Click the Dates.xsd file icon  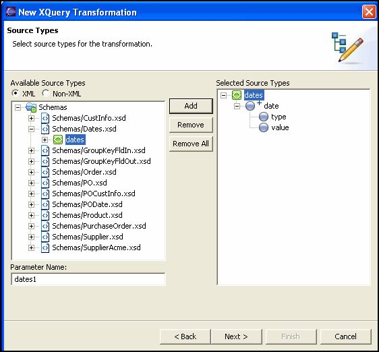tap(45, 129)
